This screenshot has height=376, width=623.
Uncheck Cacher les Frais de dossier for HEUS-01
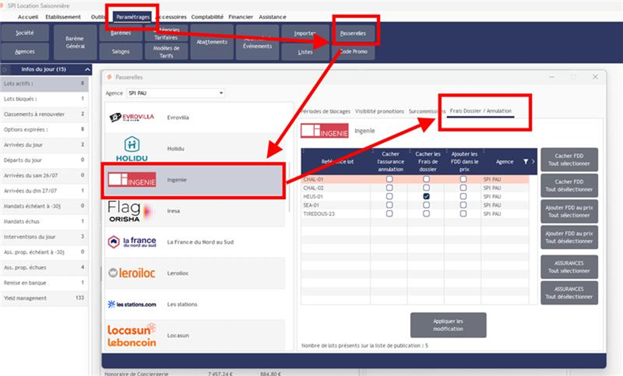point(427,196)
